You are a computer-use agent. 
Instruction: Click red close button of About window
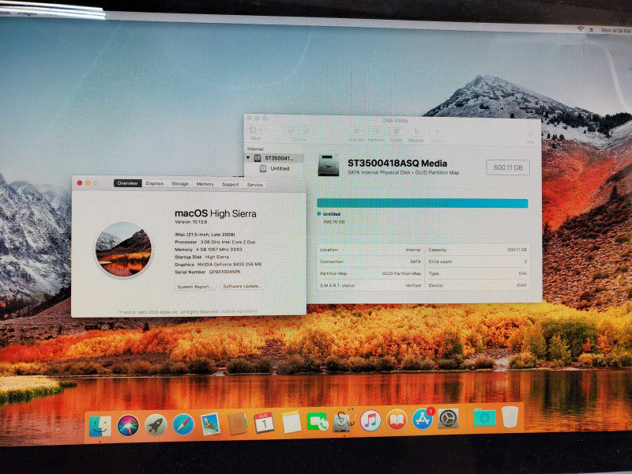[80, 183]
